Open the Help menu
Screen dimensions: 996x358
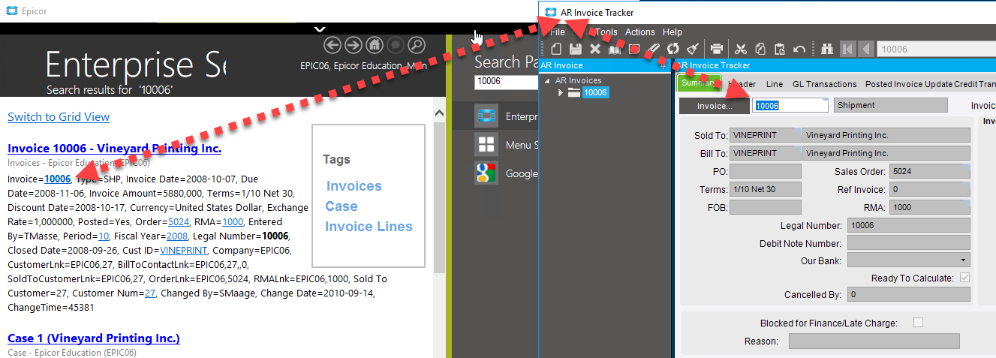pos(673,32)
